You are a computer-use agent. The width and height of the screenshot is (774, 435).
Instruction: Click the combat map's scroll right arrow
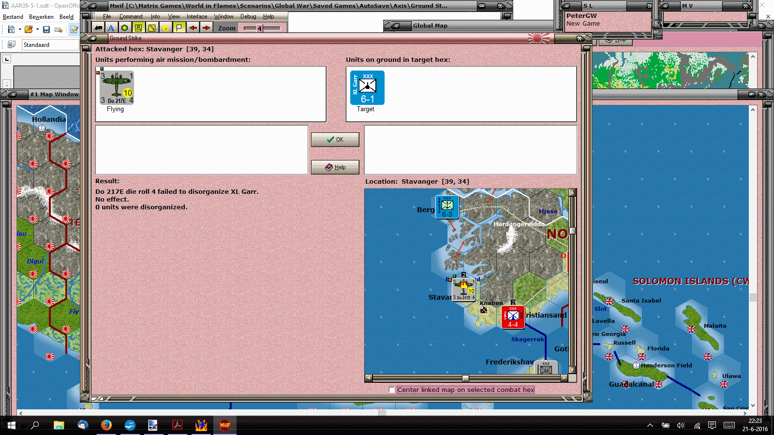(x=564, y=378)
